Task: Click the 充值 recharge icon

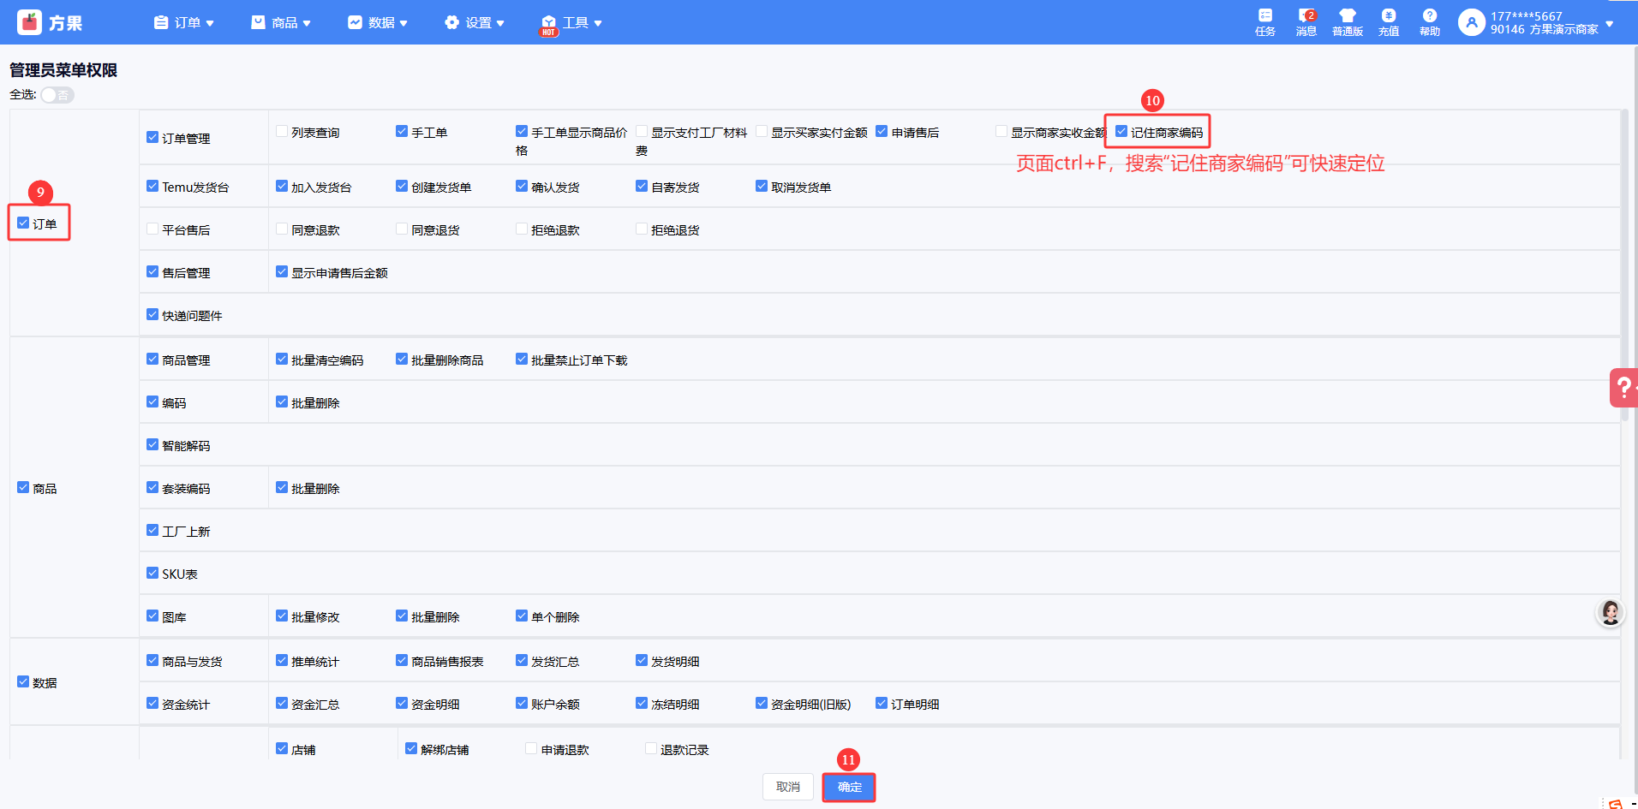Action: (1388, 21)
